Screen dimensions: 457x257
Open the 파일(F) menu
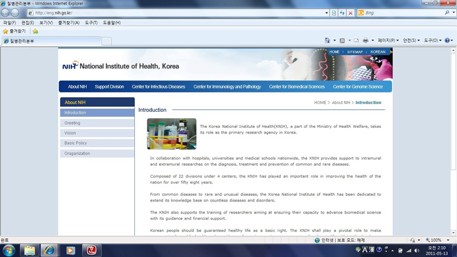[x=10, y=22]
